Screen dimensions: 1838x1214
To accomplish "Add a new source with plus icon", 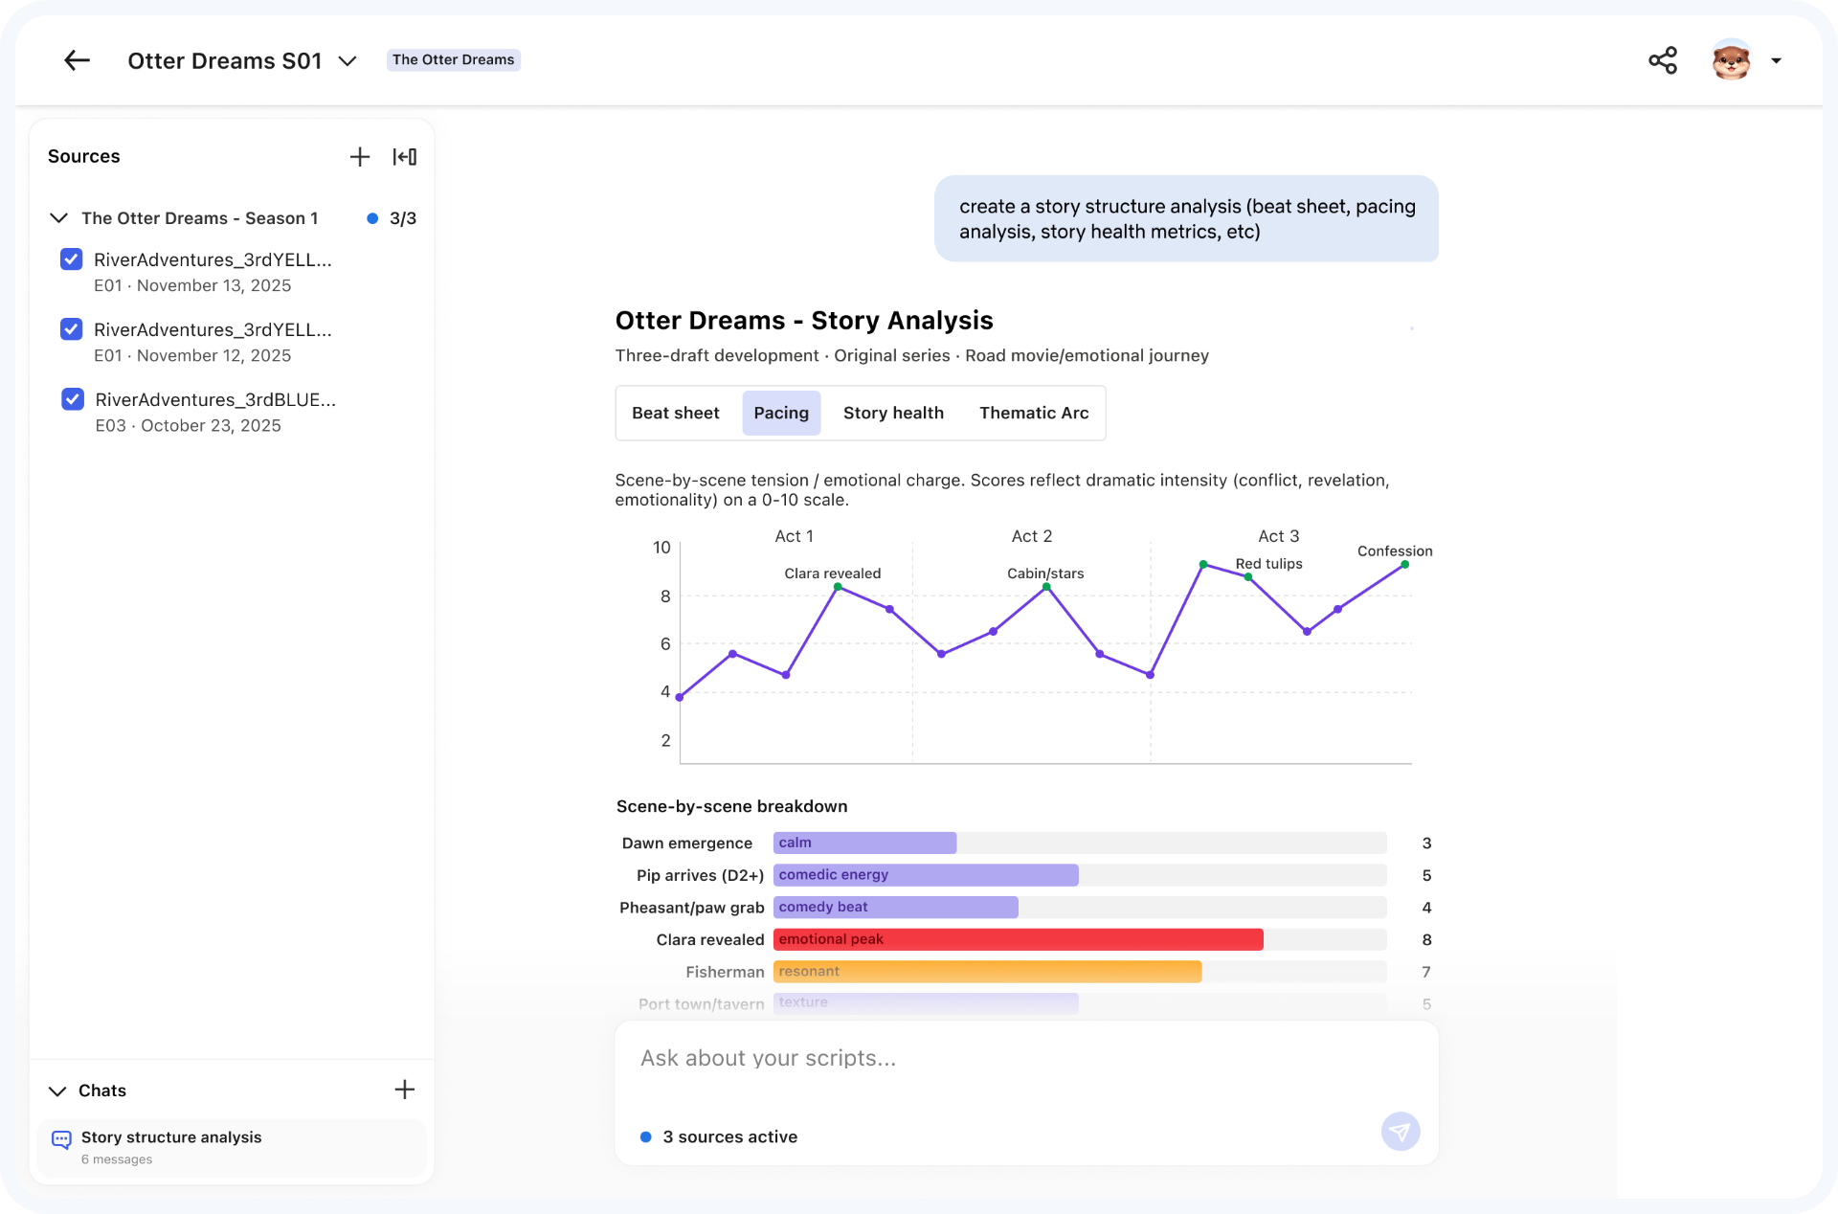I will coord(360,157).
